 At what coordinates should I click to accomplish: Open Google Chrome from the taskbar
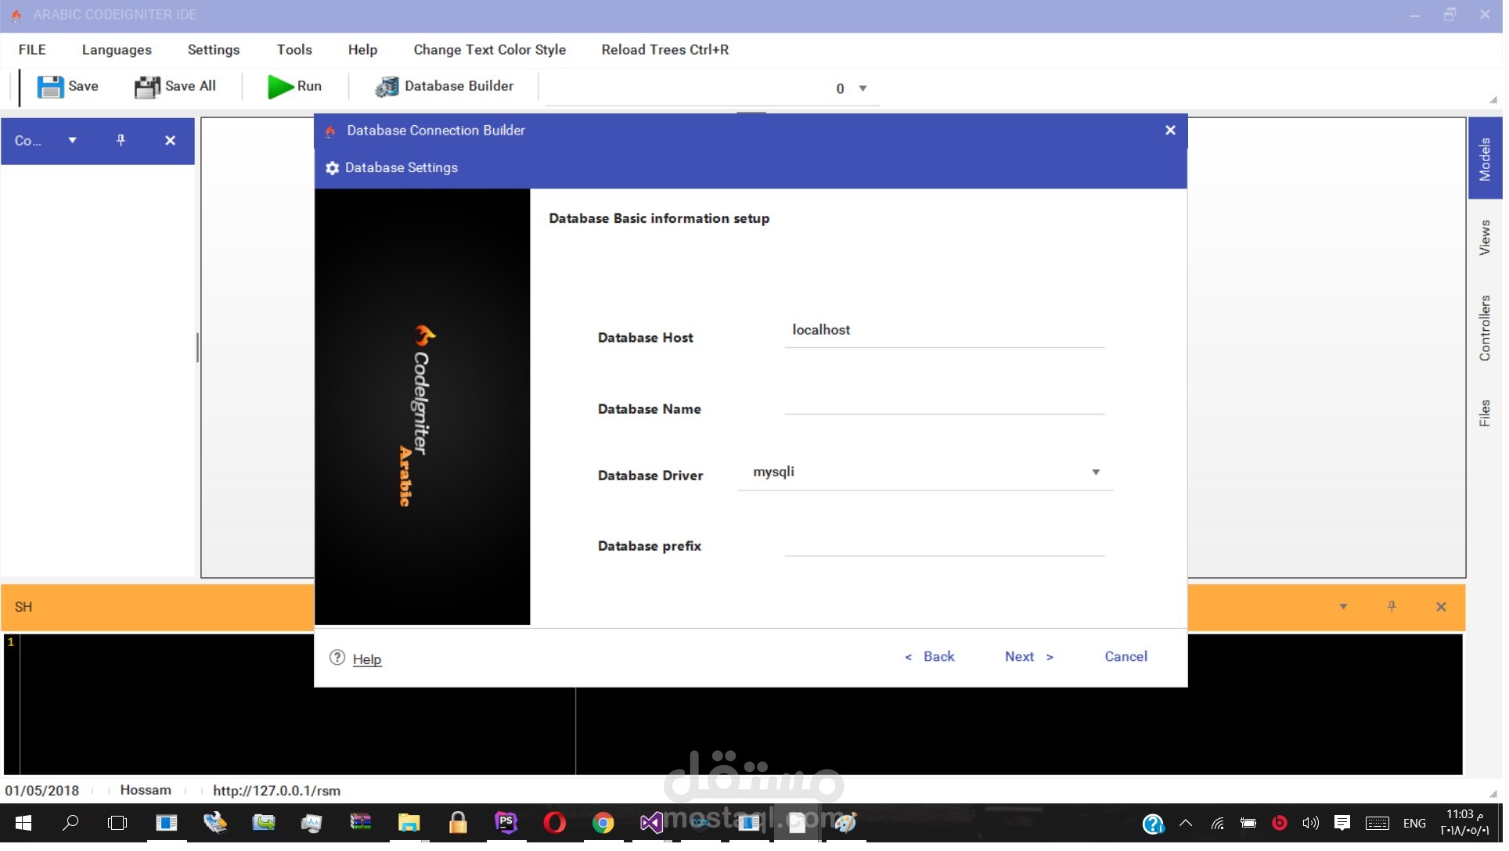603,822
